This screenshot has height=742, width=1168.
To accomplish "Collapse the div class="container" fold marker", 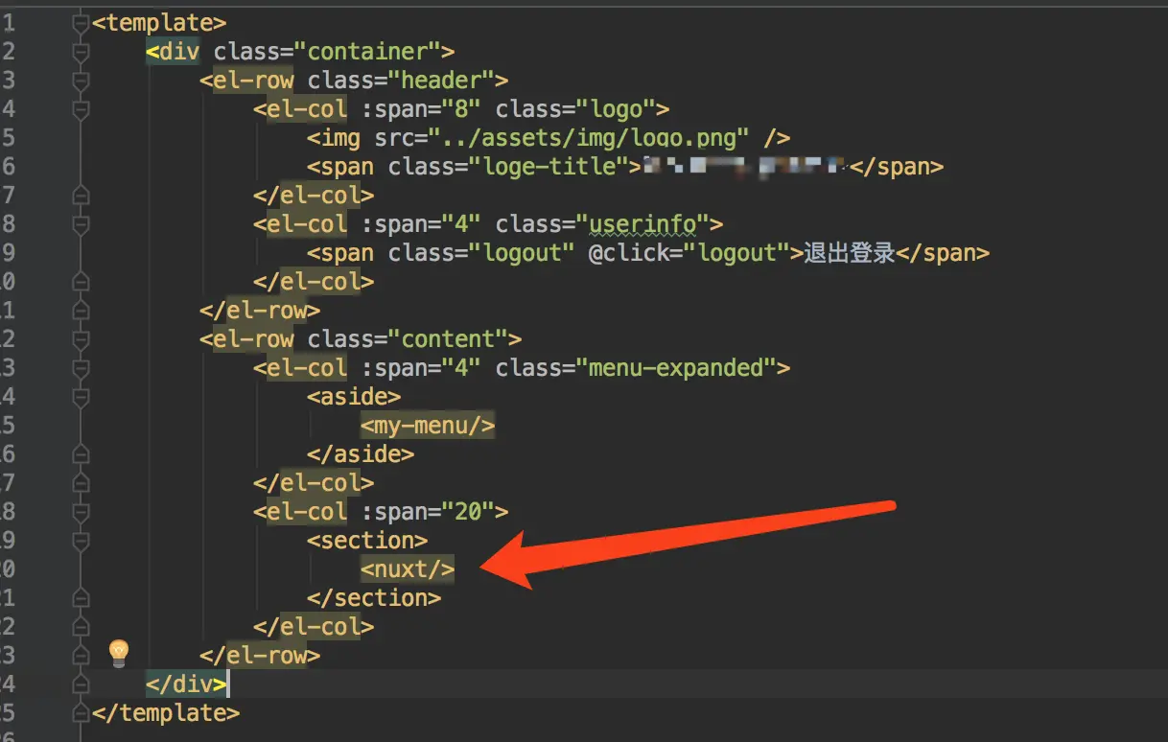I will point(81,53).
